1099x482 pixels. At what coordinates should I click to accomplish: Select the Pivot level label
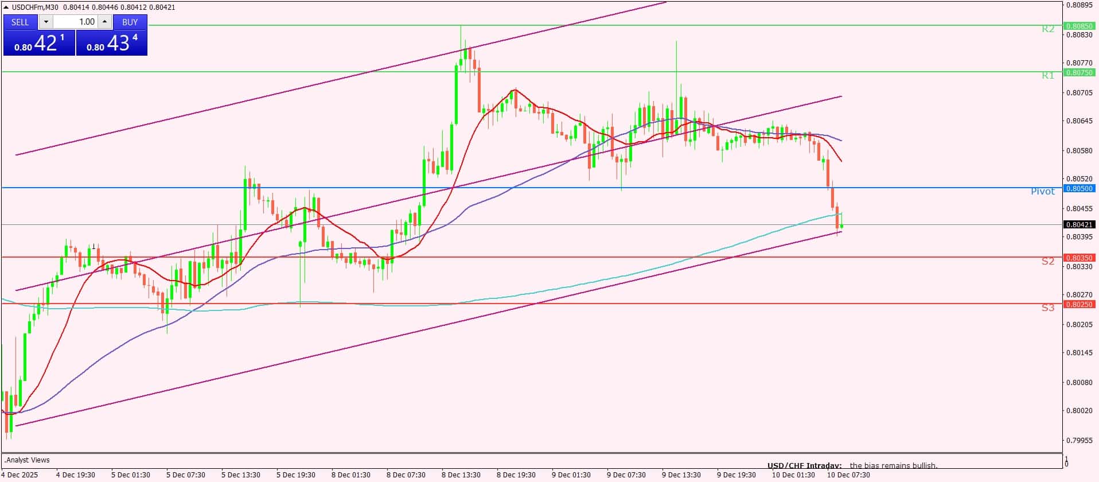(1043, 191)
